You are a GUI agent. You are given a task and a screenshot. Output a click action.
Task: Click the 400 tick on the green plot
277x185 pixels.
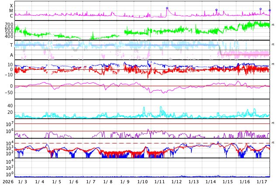pos(9,36)
